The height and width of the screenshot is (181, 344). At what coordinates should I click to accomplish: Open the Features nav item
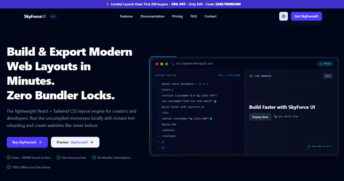coord(126,16)
